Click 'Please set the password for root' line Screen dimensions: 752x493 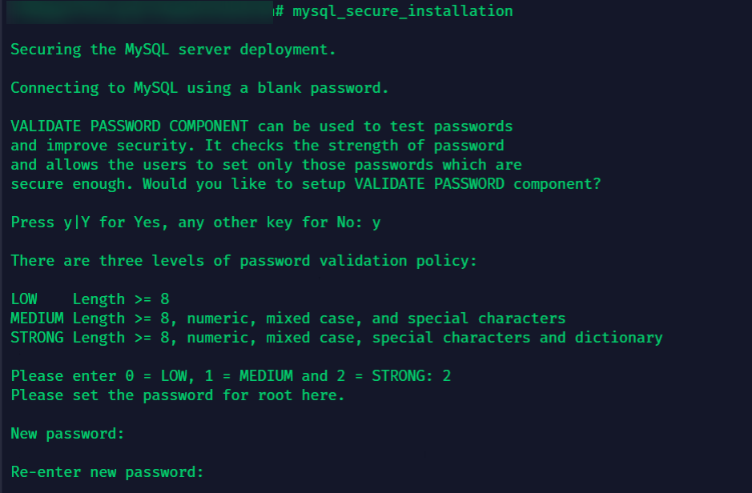tap(178, 395)
